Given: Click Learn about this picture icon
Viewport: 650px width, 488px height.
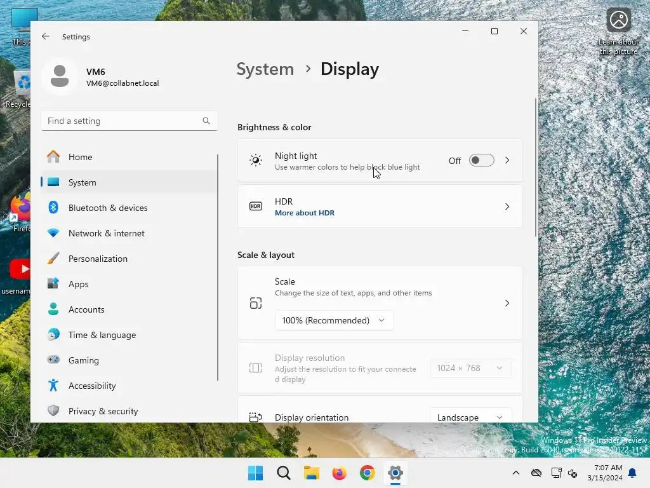Looking at the screenshot, I should point(618,20).
